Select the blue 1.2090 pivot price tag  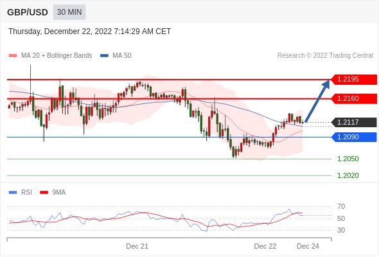(x=354, y=137)
